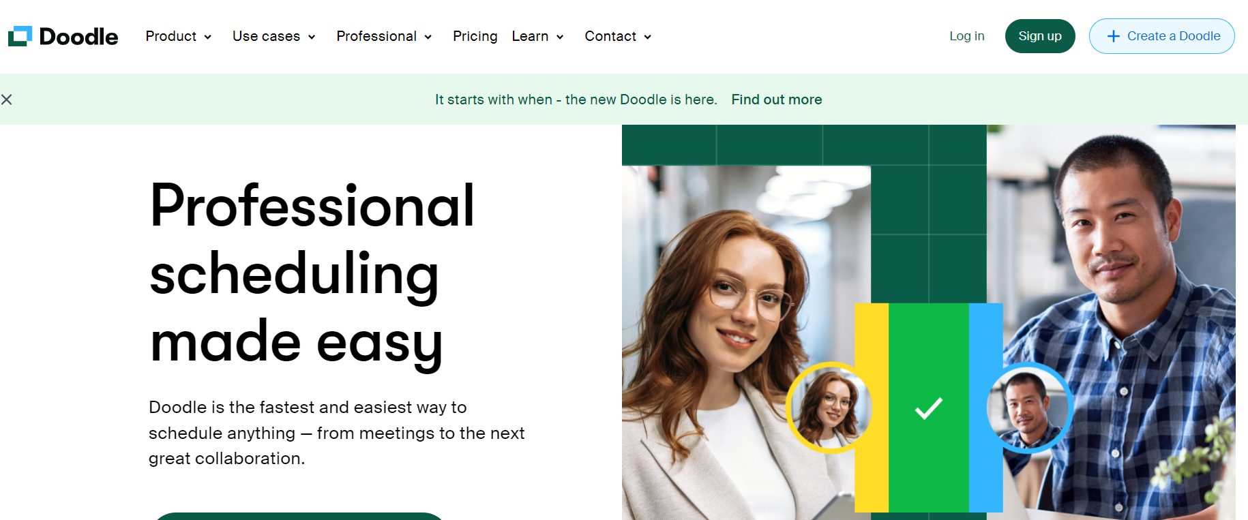This screenshot has width=1248, height=520.
Task: Click the Log in link
Action: pos(967,36)
